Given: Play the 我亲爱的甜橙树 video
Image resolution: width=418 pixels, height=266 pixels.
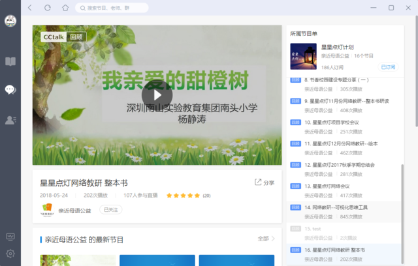Looking at the screenshot, I should (x=157, y=95).
